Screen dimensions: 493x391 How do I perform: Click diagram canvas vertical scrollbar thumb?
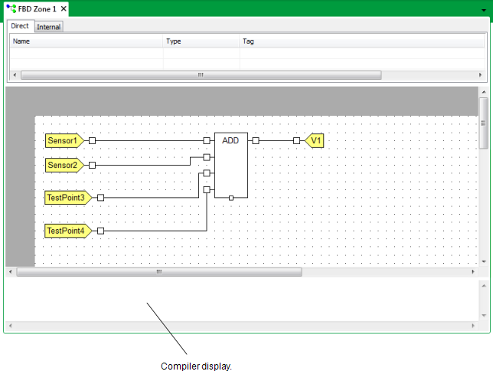click(x=484, y=123)
